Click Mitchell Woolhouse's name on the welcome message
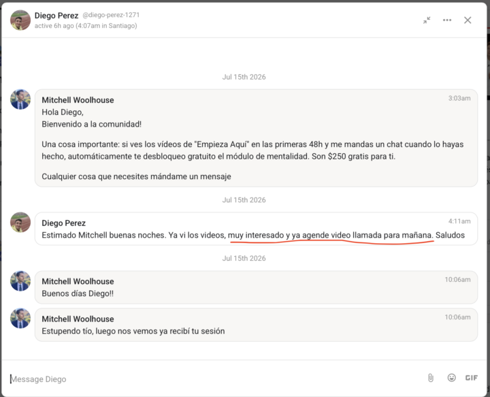 78,100
